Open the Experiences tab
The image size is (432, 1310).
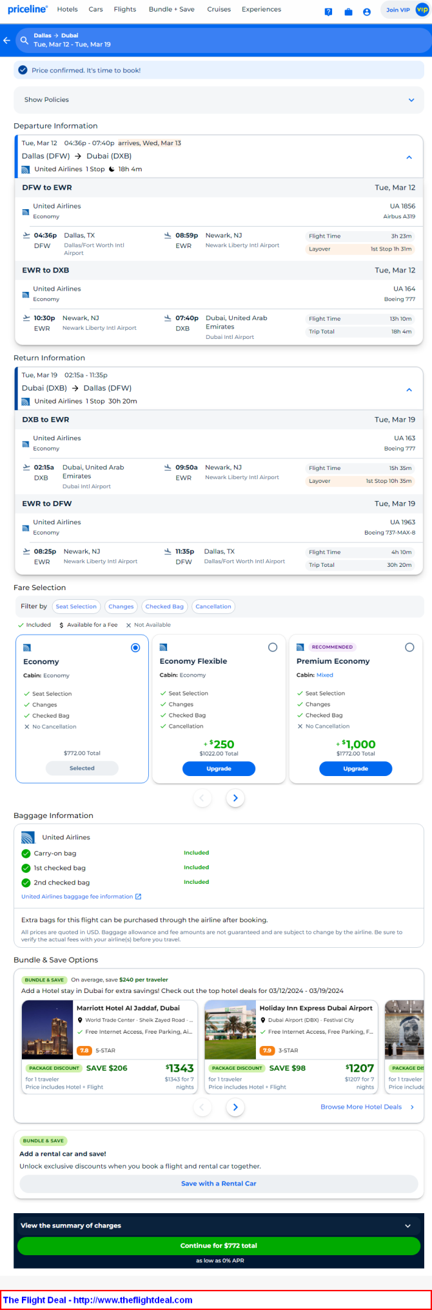261,9
